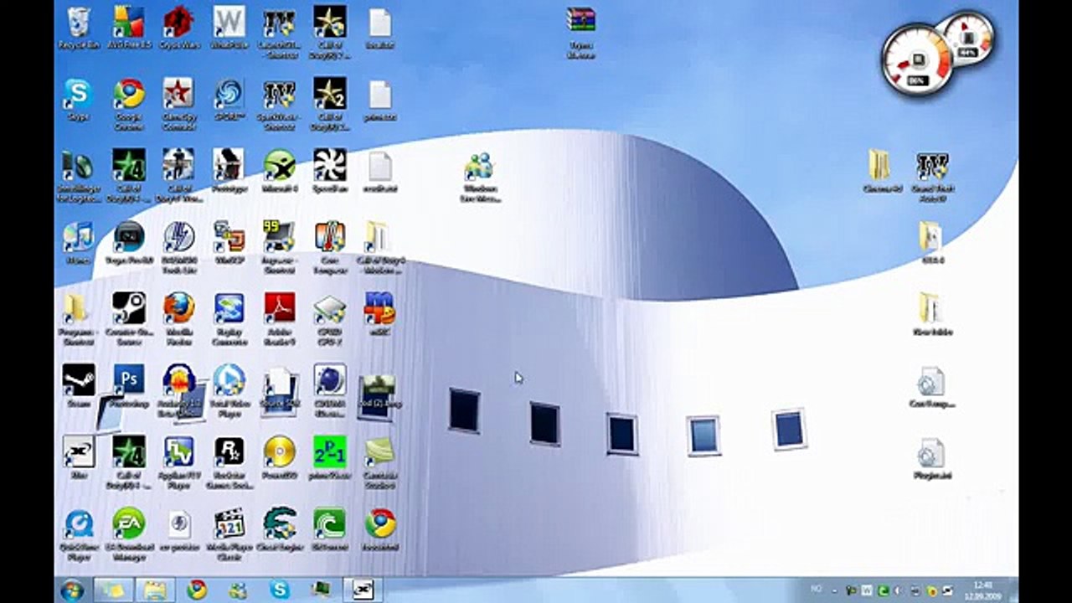Image resolution: width=1072 pixels, height=603 pixels.
Task: Open Total Video Player shortcut
Action: pyautogui.click(x=229, y=391)
